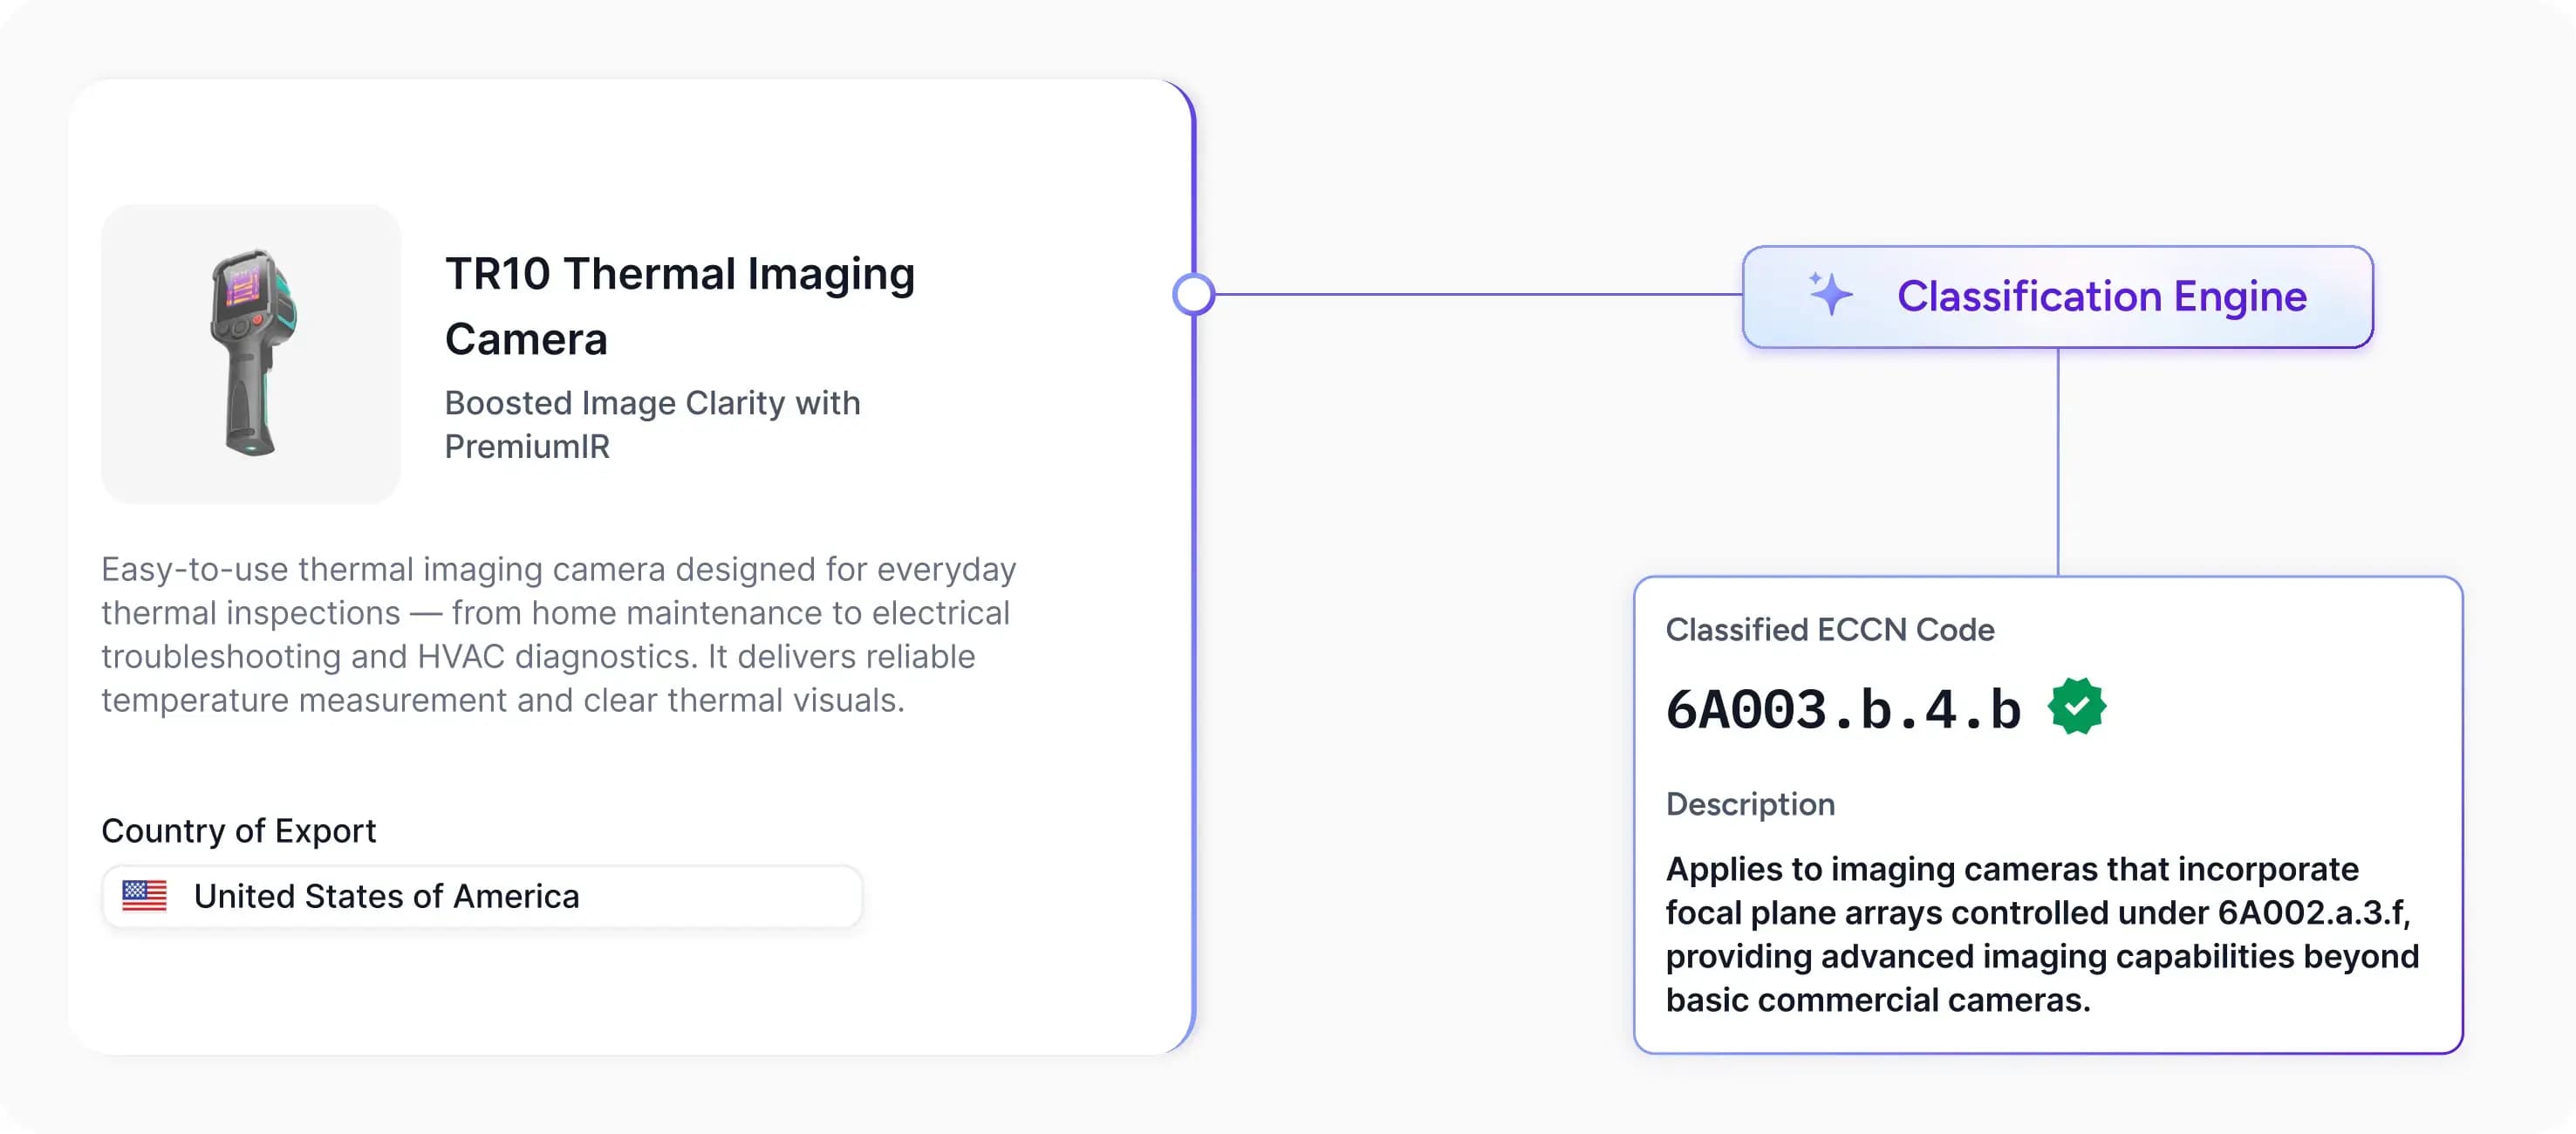The height and width of the screenshot is (1134, 2576).
Task: Click the United States flag icon
Action: tap(144, 896)
